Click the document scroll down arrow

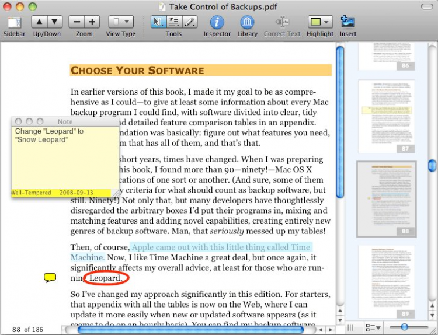[340, 320]
